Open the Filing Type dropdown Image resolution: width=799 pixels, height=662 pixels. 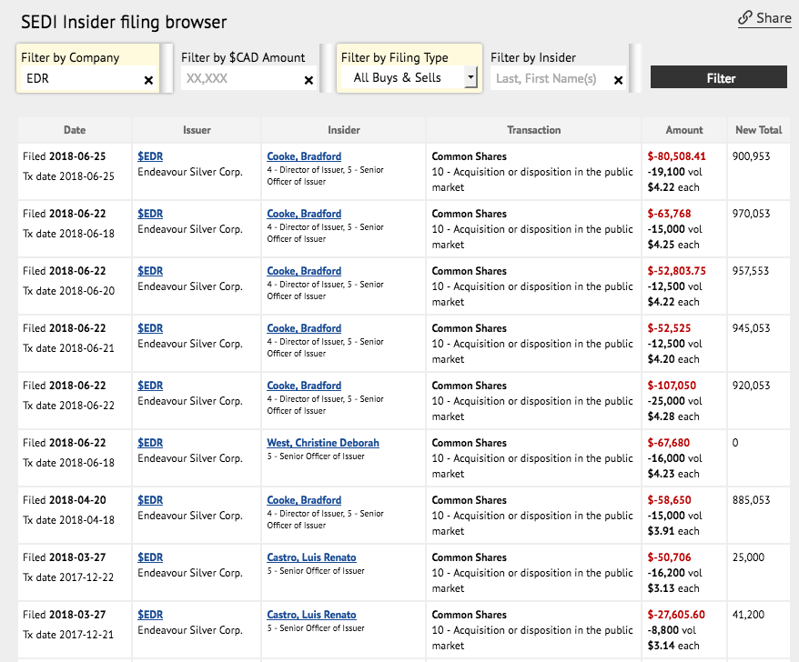410,78
